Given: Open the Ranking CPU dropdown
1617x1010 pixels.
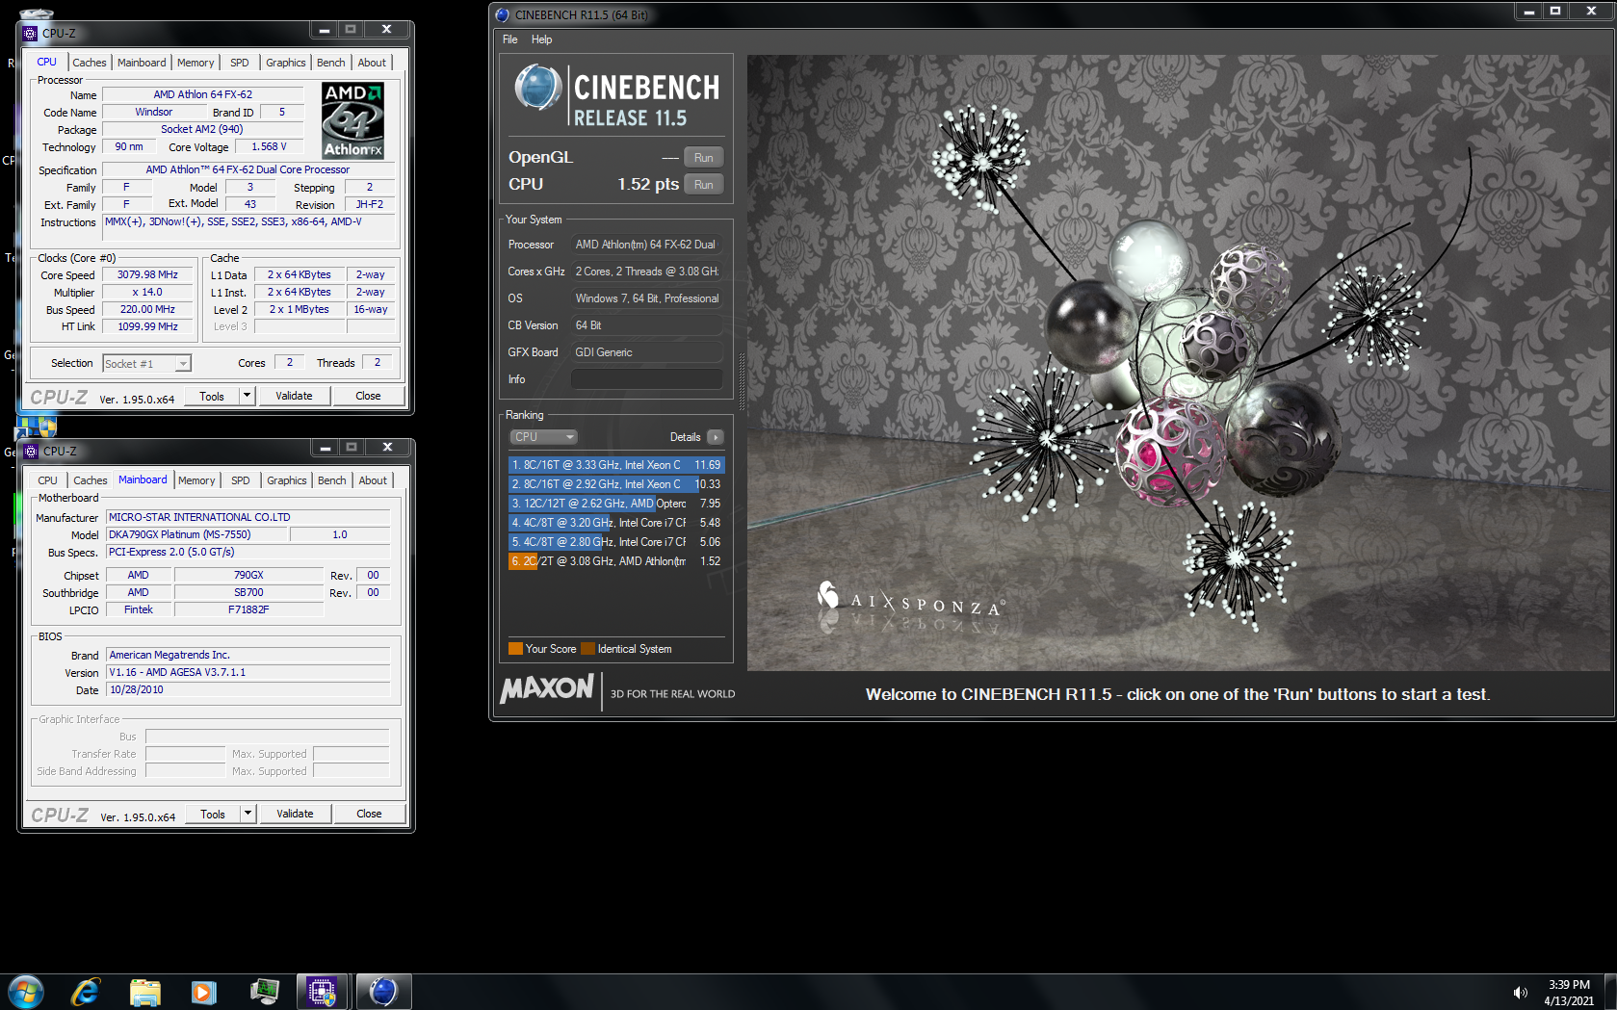Looking at the screenshot, I should (543, 437).
